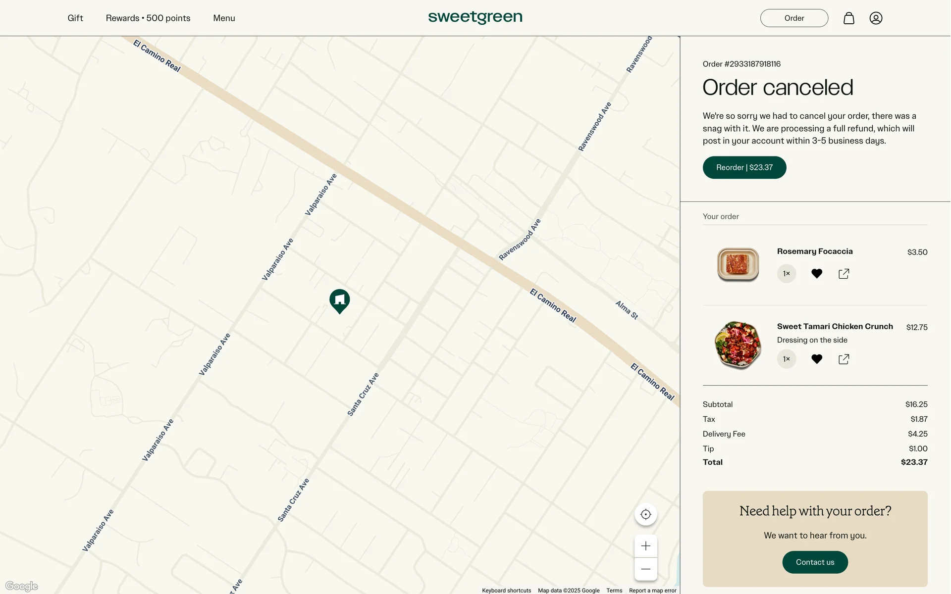Open Keyboard shortcuts map link
The image size is (951, 594).
[506, 591]
